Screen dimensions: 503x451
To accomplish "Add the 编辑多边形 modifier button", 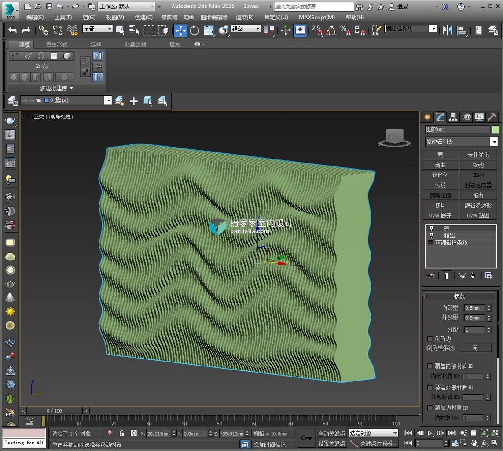I will coord(478,205).
